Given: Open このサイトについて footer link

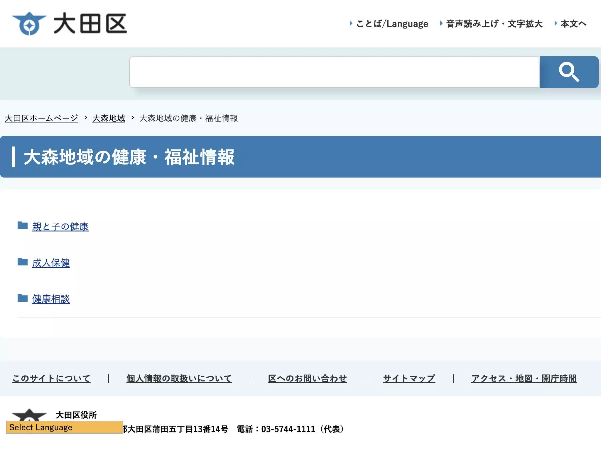Looking at the screenshot, I should click(x=51, y=379).
